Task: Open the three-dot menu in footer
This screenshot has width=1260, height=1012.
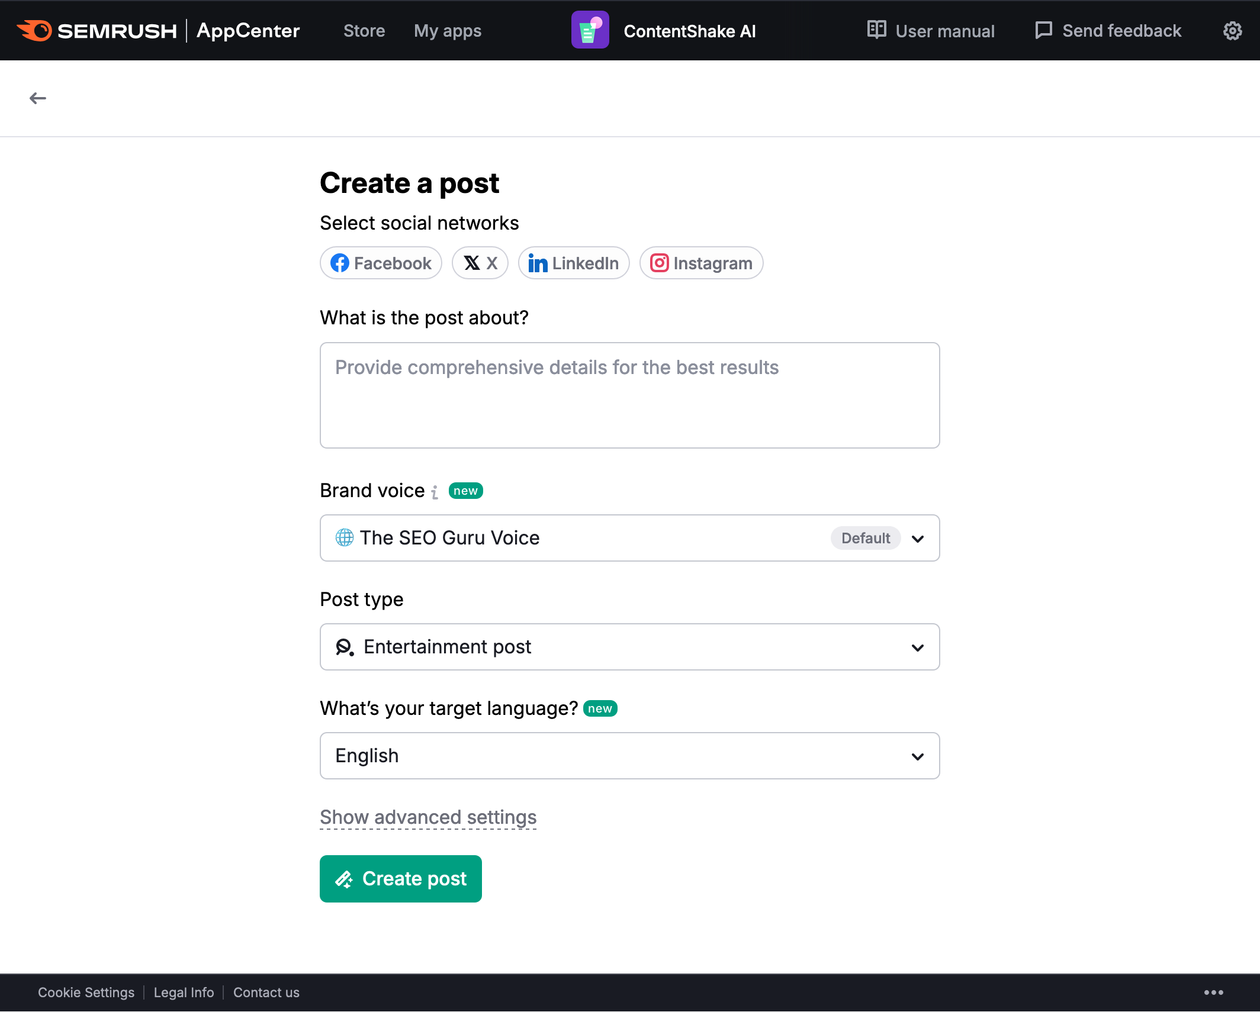Action: (x=1213, y=992)
